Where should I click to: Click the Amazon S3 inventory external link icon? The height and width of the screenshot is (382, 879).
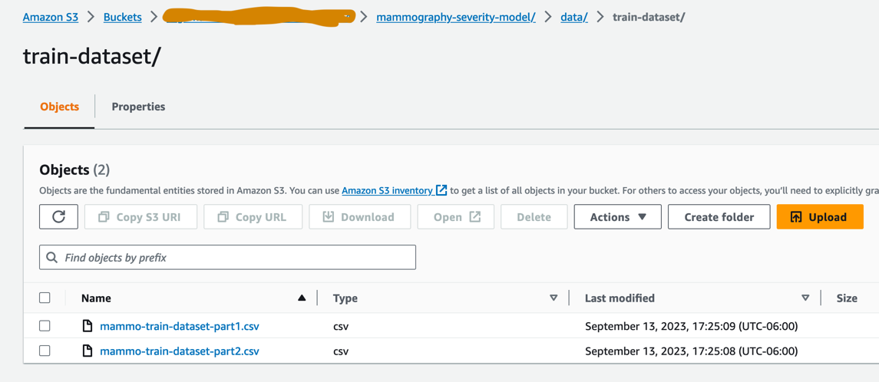click(x=441, y=190)
